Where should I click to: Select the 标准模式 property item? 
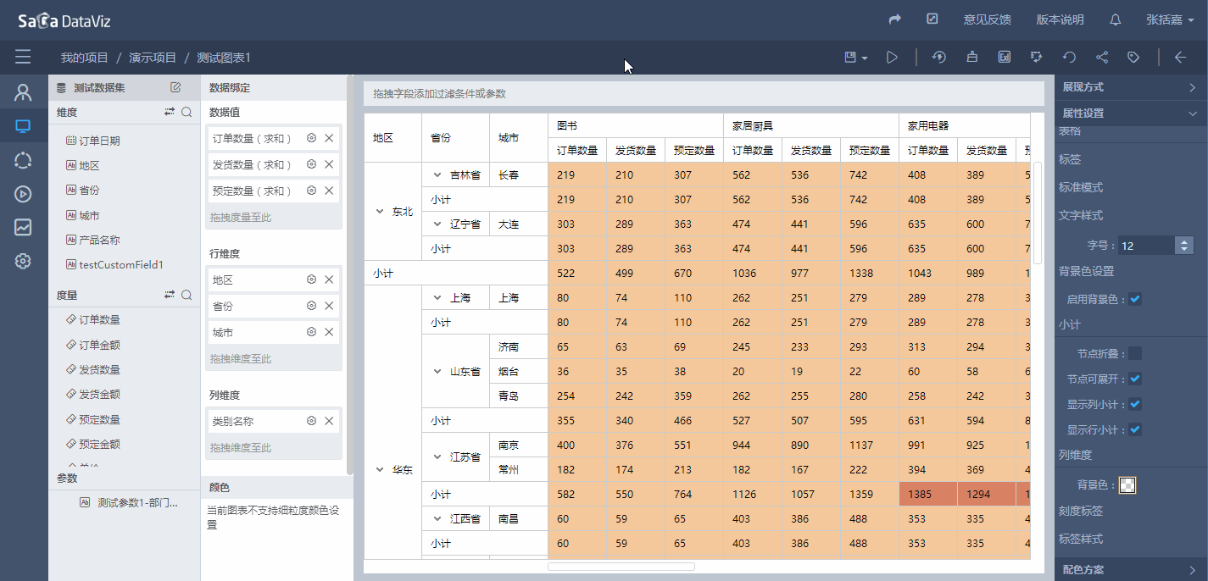[1081, 187]
